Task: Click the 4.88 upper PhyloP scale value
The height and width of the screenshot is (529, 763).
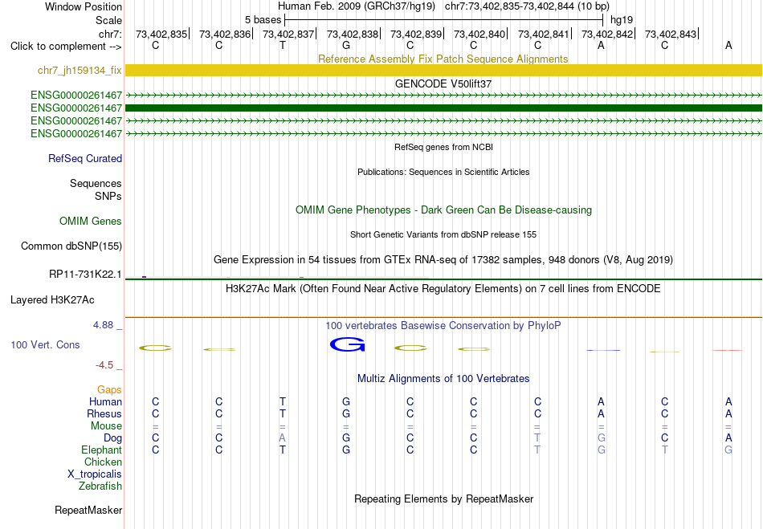Action: tap(103, 325)
